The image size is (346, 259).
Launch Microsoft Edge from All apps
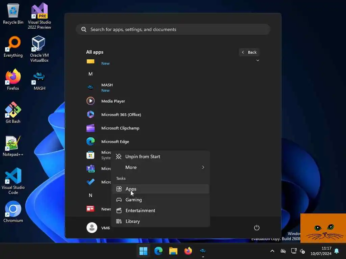coord(173,141)
